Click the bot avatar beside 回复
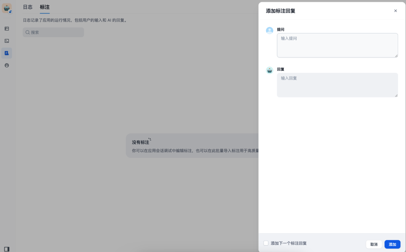This screenshot has width=406, height=252. click(270, 70)
